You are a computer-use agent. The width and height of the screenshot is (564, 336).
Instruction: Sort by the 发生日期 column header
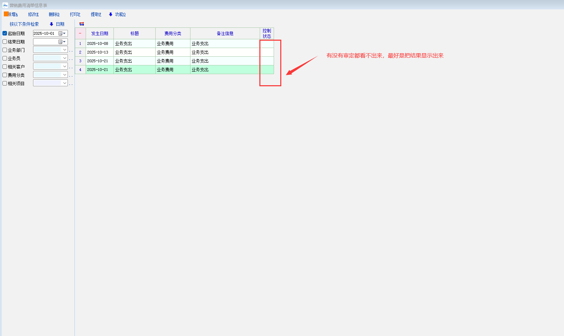[100, 33]
